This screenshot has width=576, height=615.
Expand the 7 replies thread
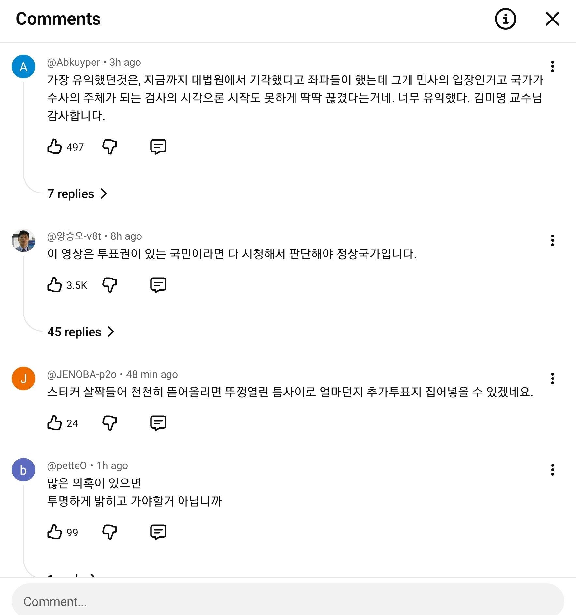coord(77,194)
